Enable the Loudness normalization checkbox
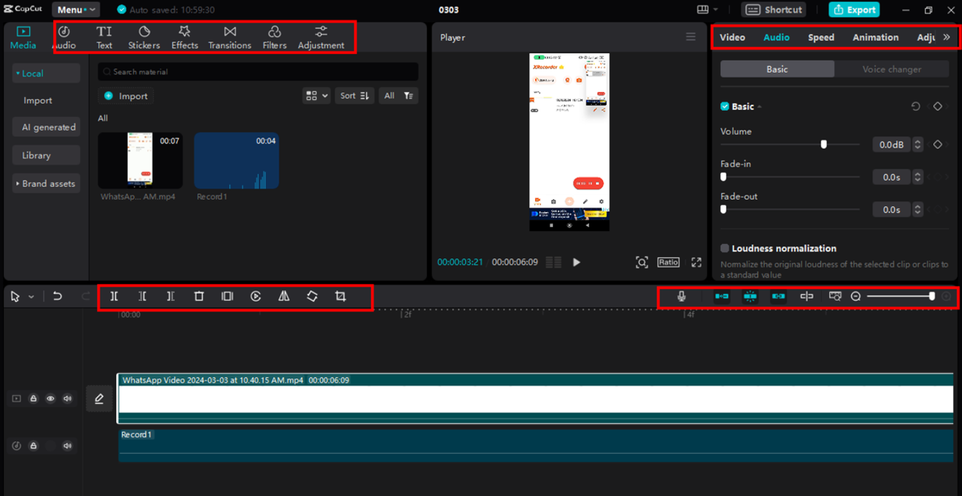This screenshot has width=962, height=496. (x=724, y=249)
